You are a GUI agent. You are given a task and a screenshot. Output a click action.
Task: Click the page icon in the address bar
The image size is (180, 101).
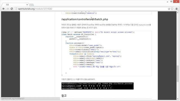pyautogui.click(x=16, y=9)
